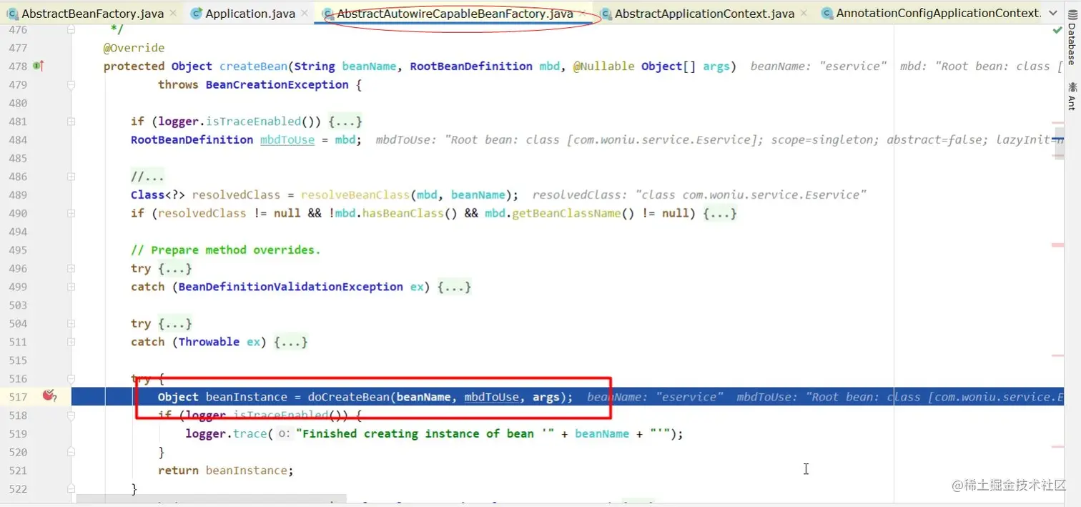
Task: Expand the folded try block at line 504
Action: pos(71,323)
